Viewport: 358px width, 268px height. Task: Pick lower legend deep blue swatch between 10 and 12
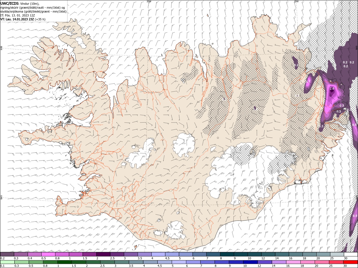tap(250, 262)
